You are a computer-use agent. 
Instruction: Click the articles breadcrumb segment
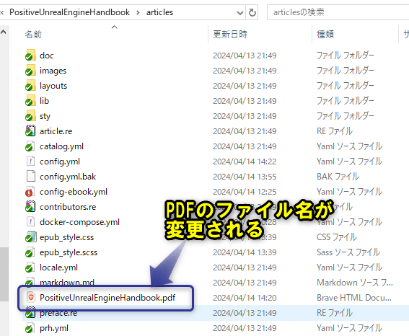point(159,12)
